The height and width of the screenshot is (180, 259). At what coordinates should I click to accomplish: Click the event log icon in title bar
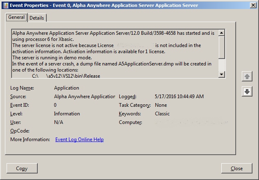pos(6,6)
